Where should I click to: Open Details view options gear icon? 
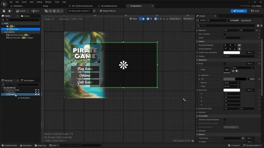[261, 25]
